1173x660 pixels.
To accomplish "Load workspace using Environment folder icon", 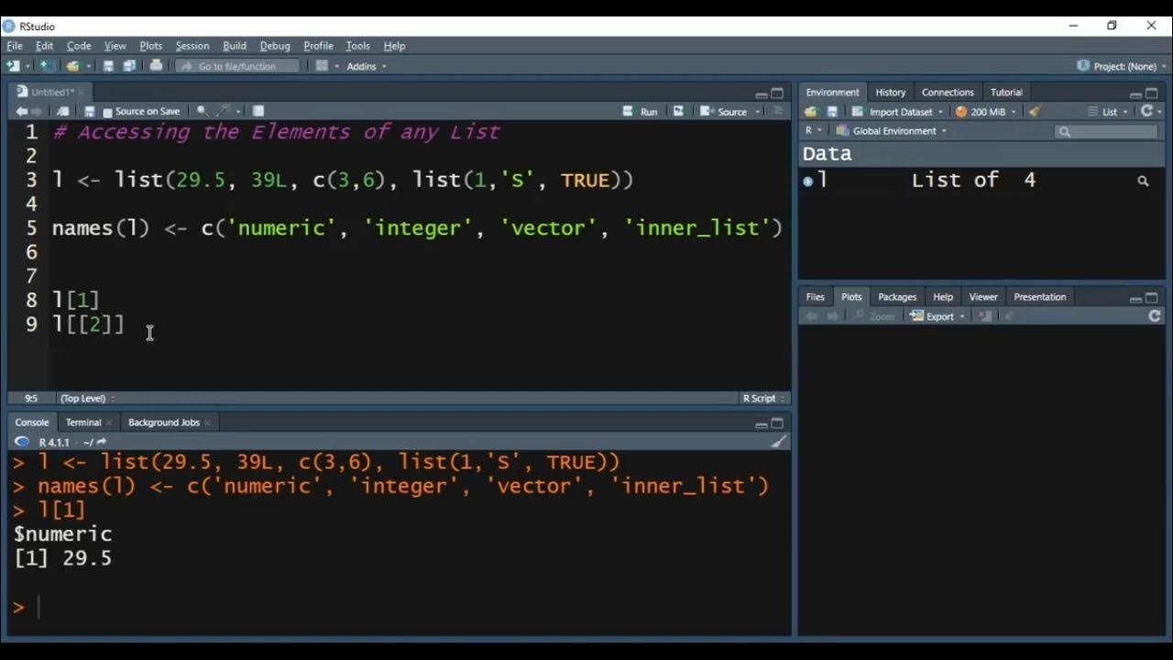I will [811, 112].
